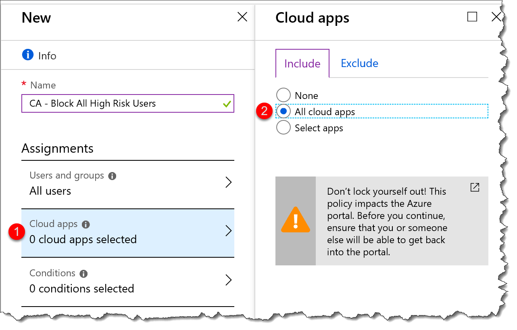Switch to the Exclude tab
Screen dimensions: 517x330
pyautogui.click(x=359, y=63)
